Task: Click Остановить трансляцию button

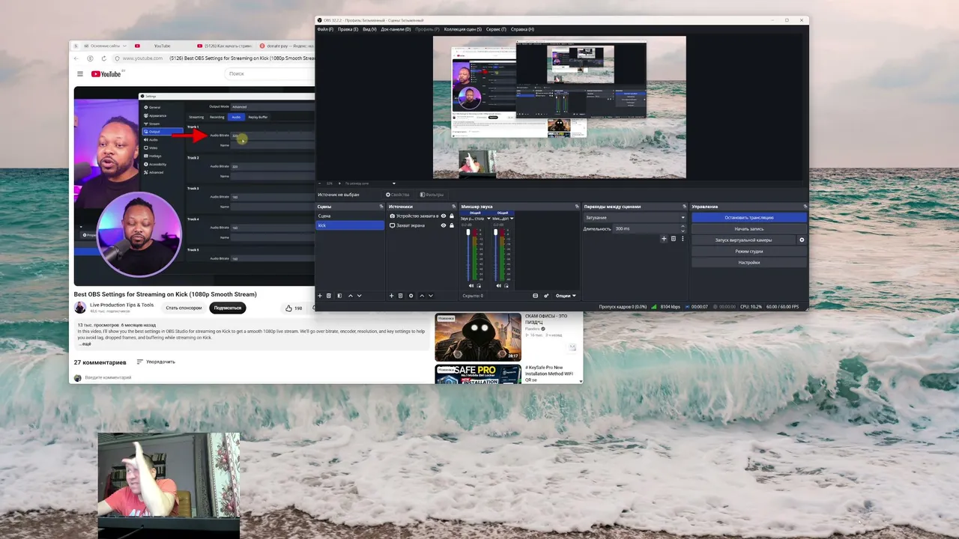Action: (749, 217)
